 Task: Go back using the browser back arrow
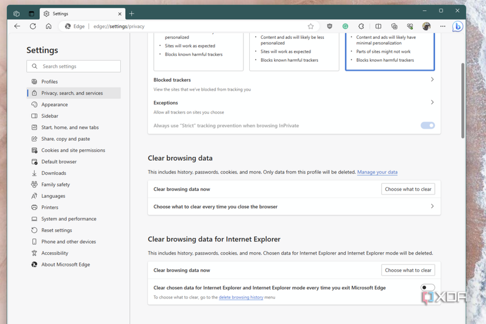pyautogui.click(x=17, y=27)
